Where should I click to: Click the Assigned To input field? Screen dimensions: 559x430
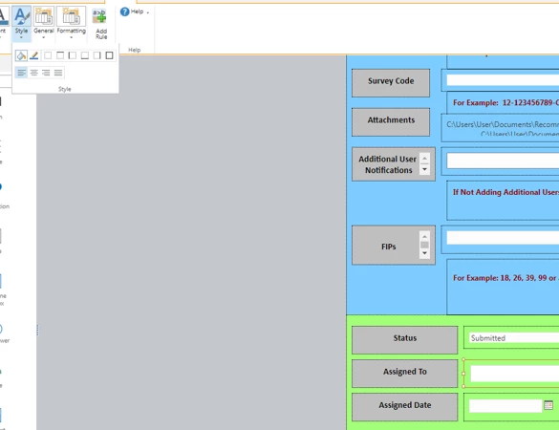514,374
